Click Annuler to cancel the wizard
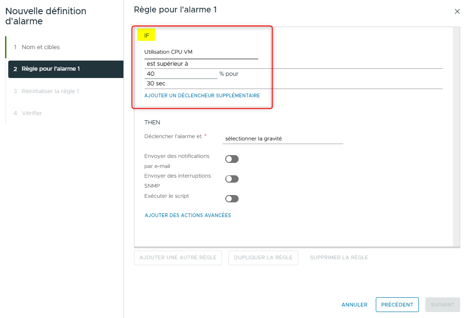This screenshot has width=468, height=318. tap(354, 305)
